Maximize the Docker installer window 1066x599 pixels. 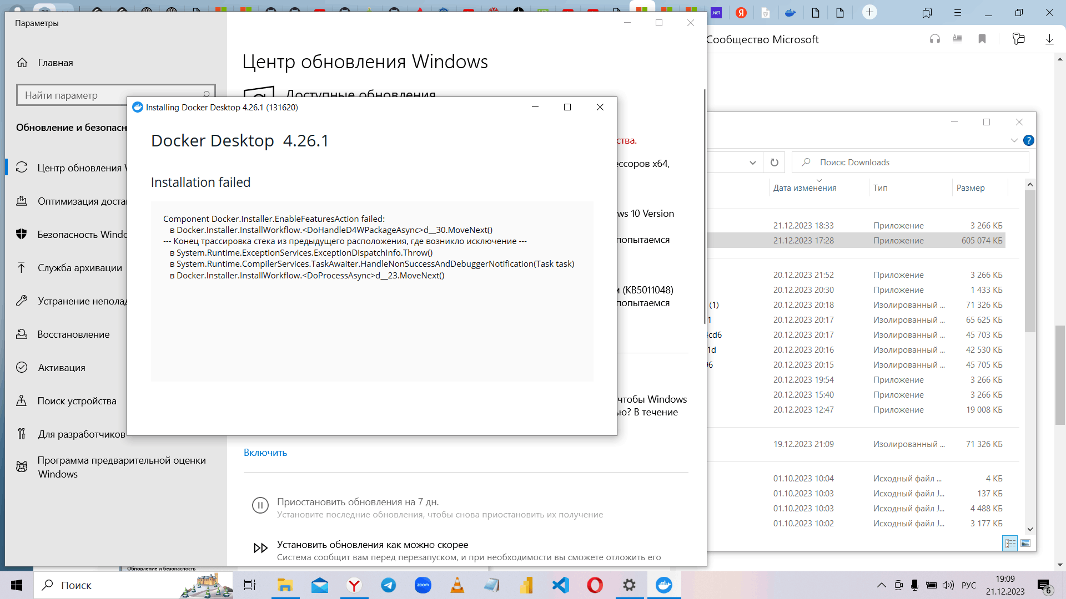coord(567,107)
